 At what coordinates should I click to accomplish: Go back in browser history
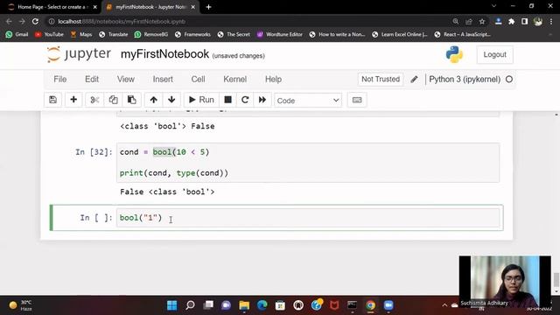click(x=9, y=21)
